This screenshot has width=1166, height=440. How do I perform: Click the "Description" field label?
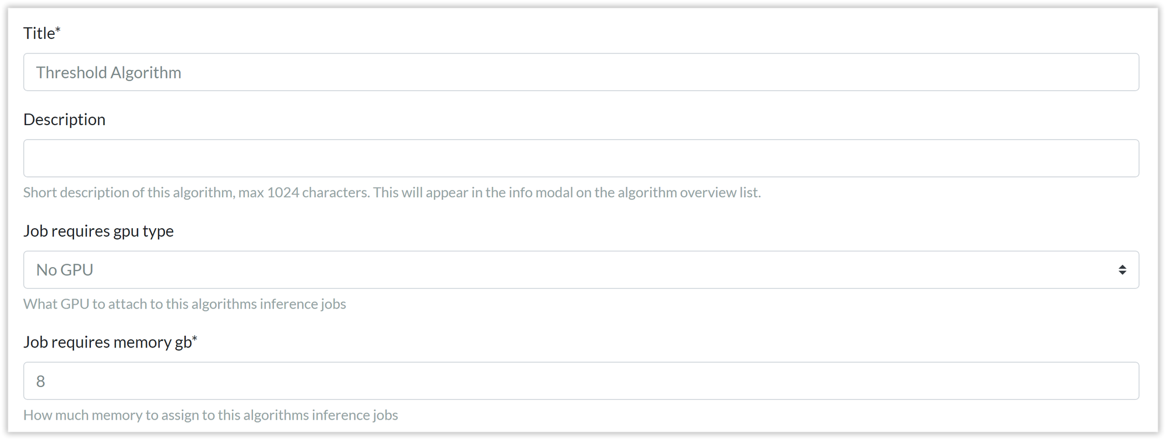point(64,119)
